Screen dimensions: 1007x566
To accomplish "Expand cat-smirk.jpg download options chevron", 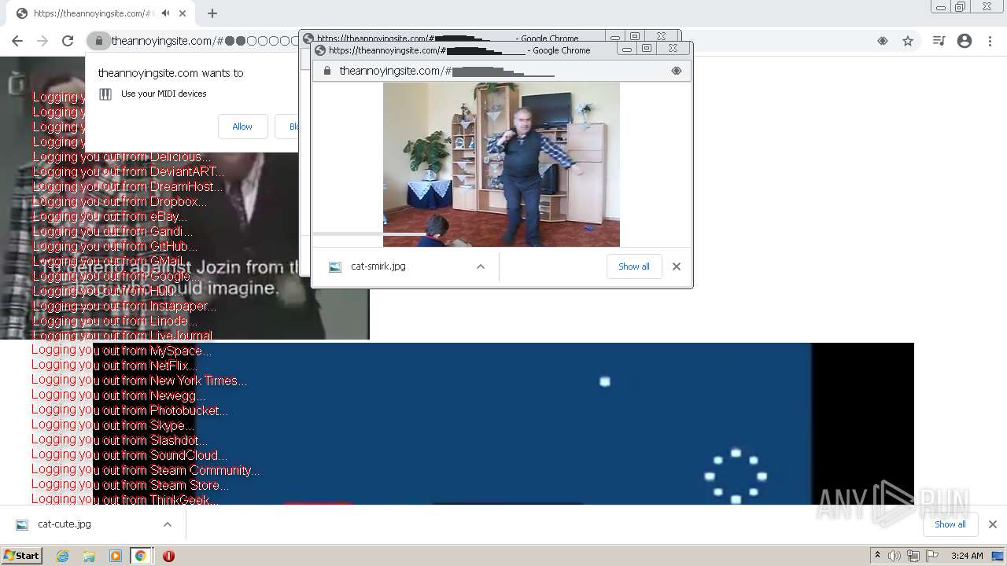I will coord(481,266).
